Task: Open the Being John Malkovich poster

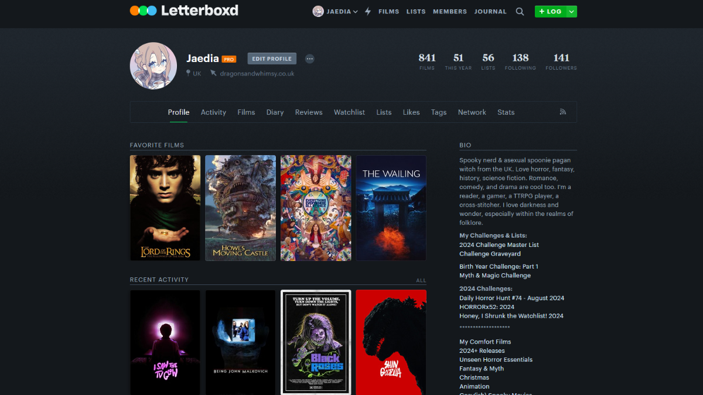Action: [240, 342]
